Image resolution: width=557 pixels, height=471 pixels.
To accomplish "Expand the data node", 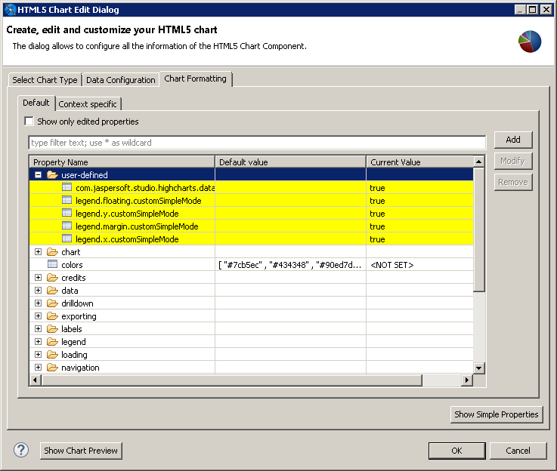I will (x=38, y=290).
